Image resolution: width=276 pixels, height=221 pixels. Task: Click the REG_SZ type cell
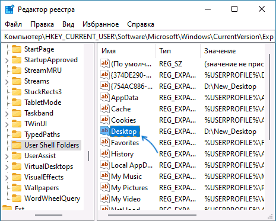click(x=170, y=64)
